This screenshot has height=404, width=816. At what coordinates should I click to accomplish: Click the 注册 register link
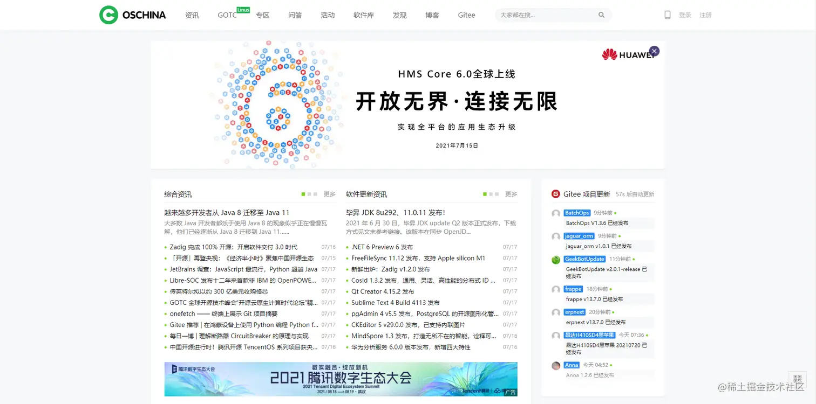705,15
